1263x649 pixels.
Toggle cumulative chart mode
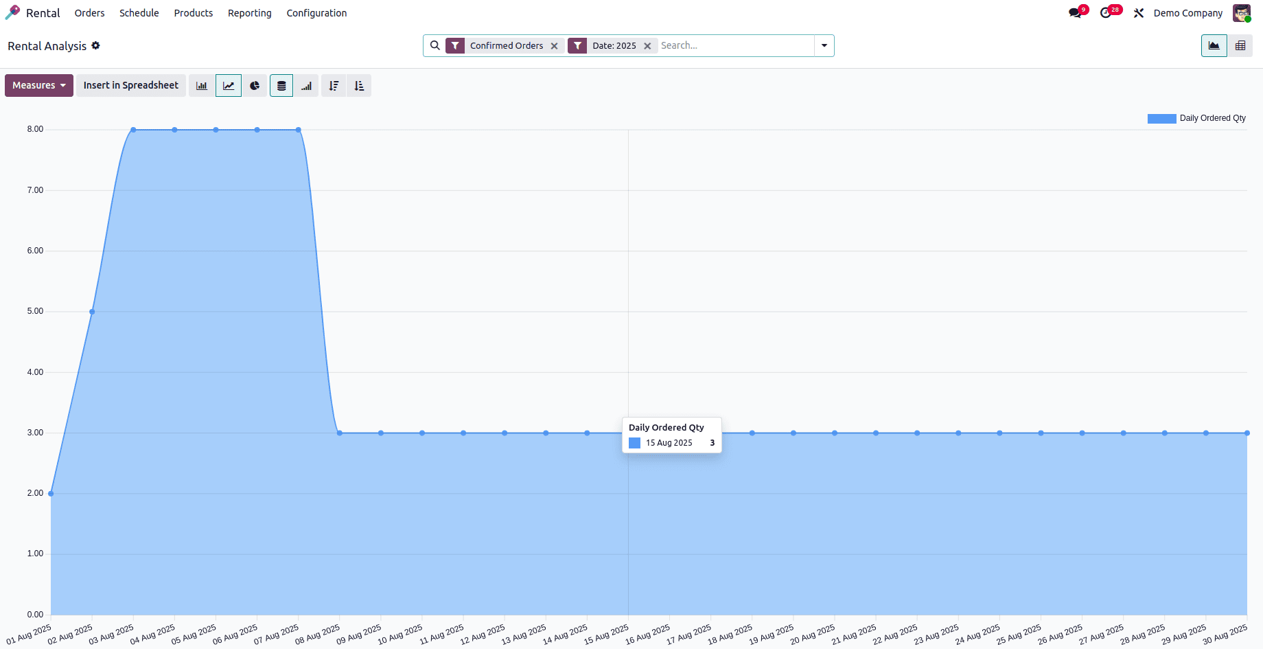(307, 86)
